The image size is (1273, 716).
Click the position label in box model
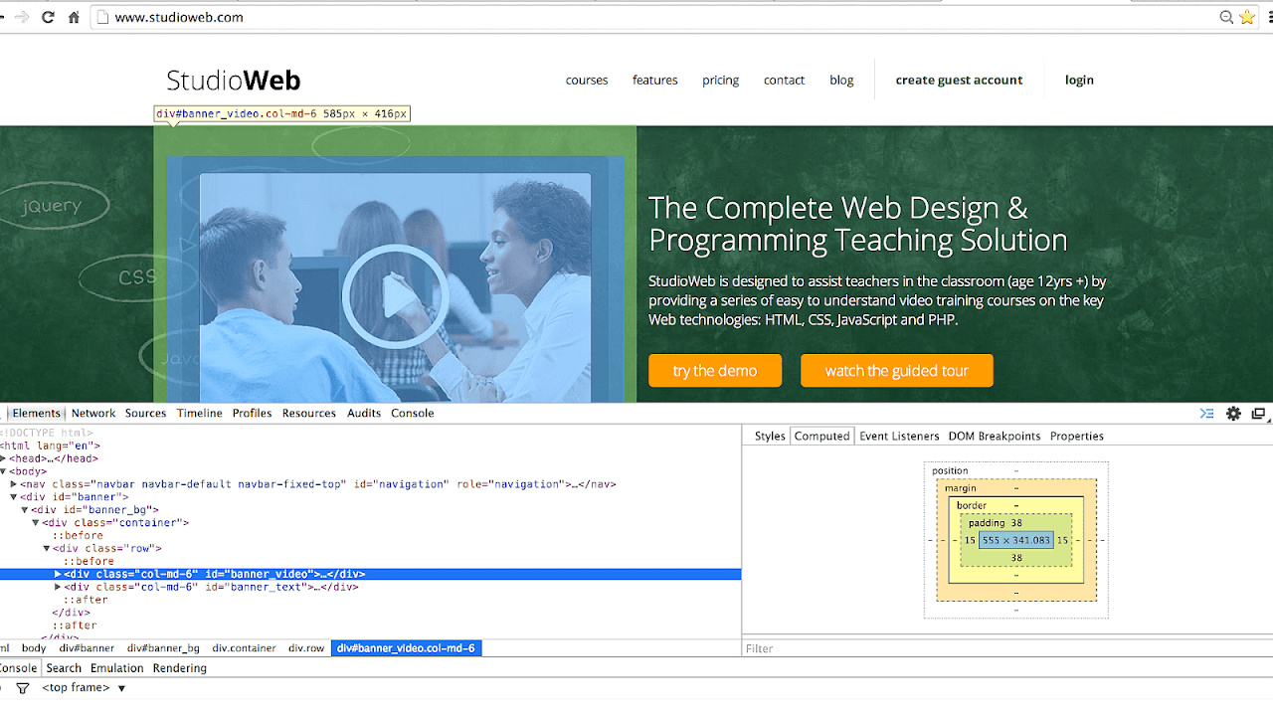pyautogui.click(x=950, y=471)
